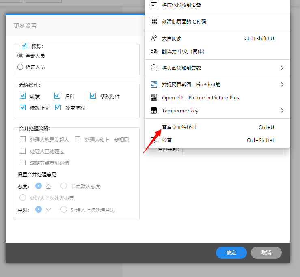
Task: Click the read aloud icon
Action: 154,38
